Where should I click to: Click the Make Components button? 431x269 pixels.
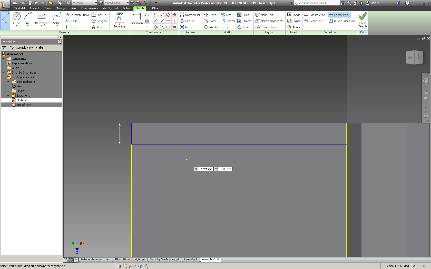[269, 21]
